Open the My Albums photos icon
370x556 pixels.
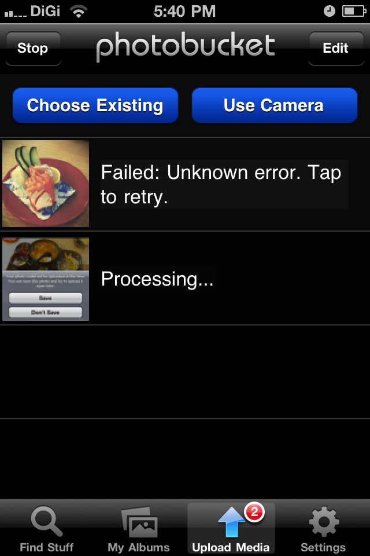(x=139, y=522)
